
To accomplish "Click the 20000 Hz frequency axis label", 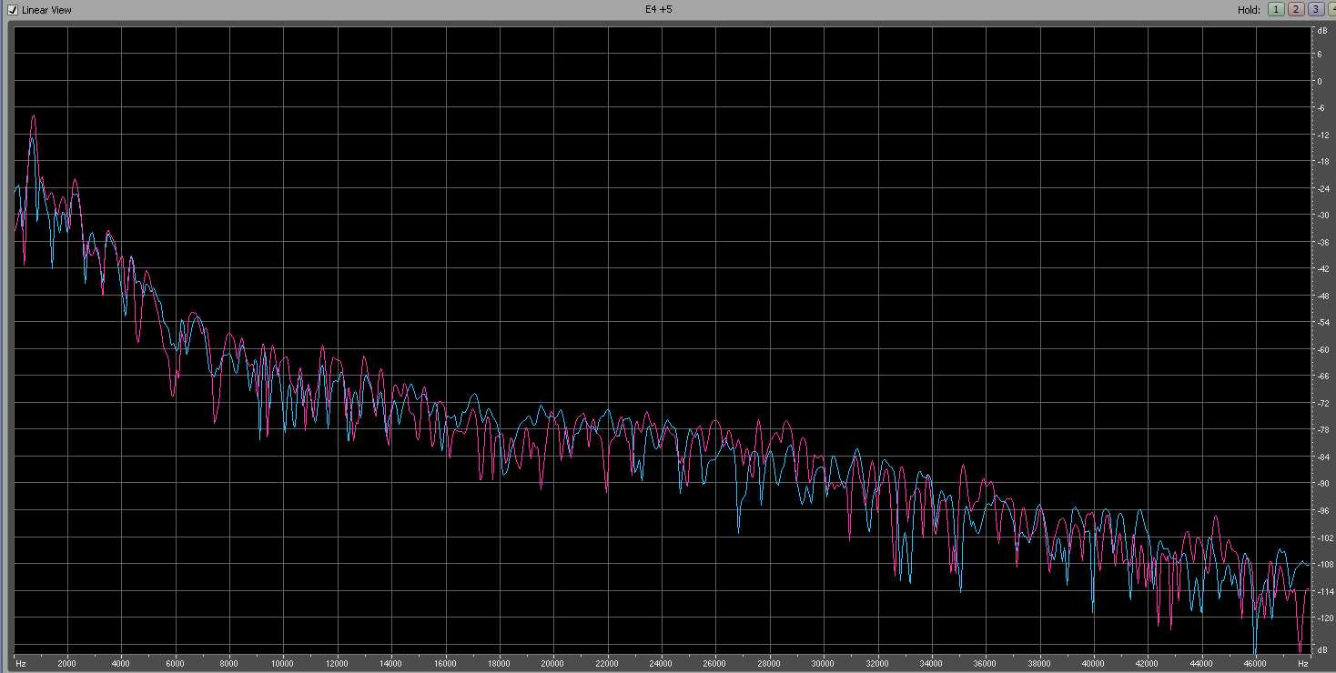I will click(552, 664).
